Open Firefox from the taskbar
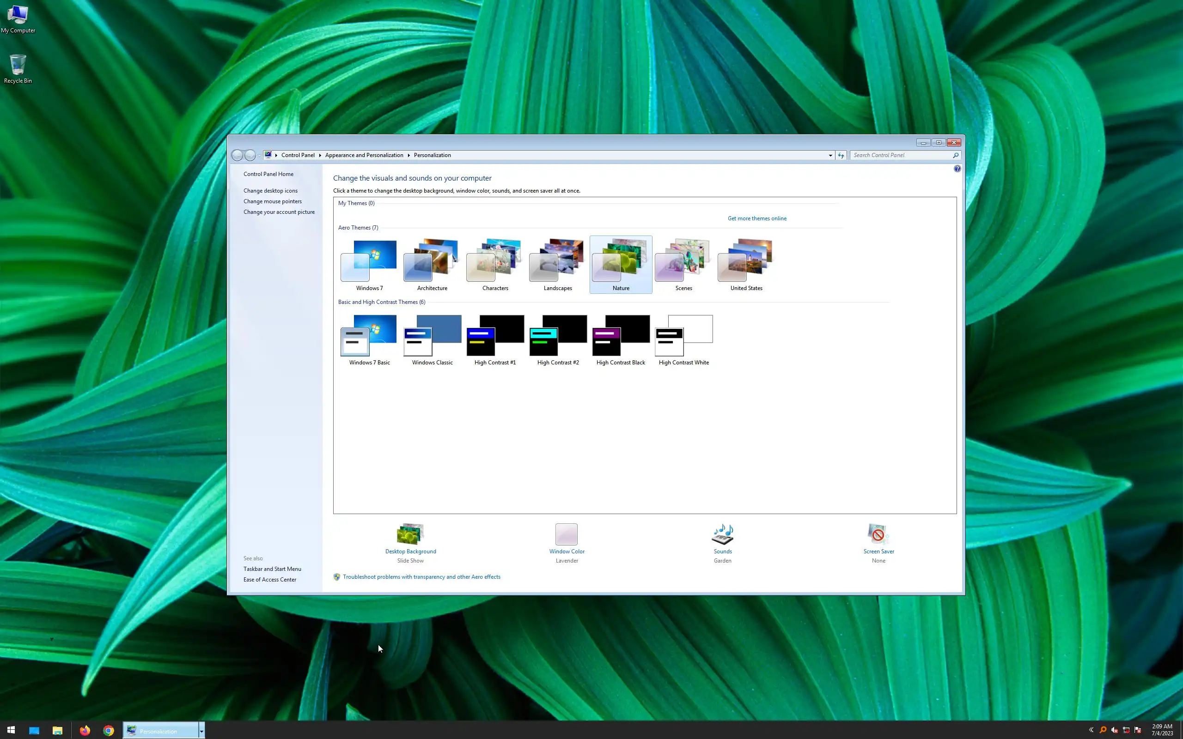The height and width of the screenshot is (739, 1183). [x=85, y=731]
